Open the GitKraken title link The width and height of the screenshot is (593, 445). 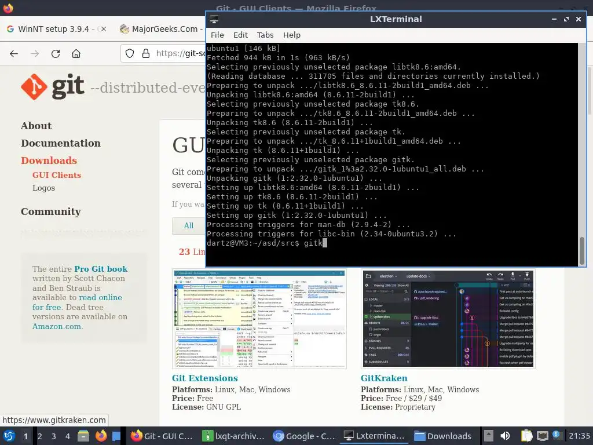pyautogui.click(x=384, y=378)
